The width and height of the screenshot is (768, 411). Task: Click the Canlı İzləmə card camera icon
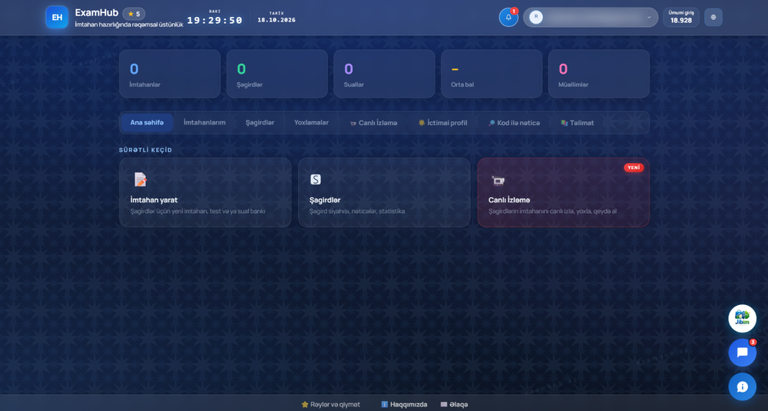[498, 181]
